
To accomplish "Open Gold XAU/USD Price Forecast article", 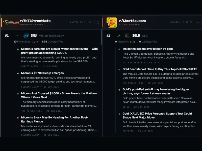I will point(157,116).
